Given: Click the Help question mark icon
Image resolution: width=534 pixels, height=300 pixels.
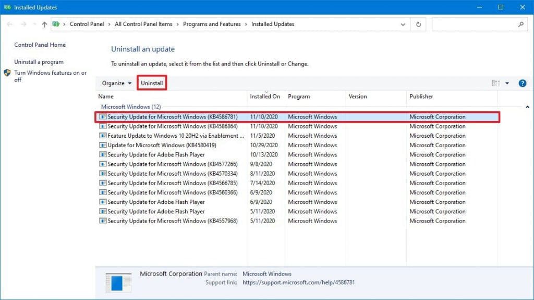Looking at the screenshot, I should pyautogui.click(x=522, y=83).
